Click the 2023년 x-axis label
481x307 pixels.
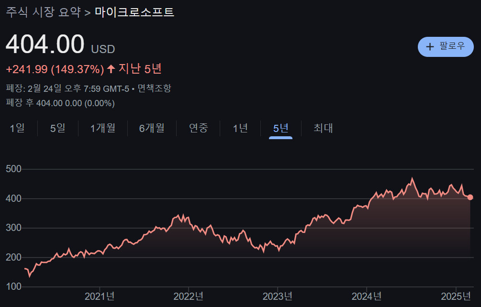tap(277, 296)
